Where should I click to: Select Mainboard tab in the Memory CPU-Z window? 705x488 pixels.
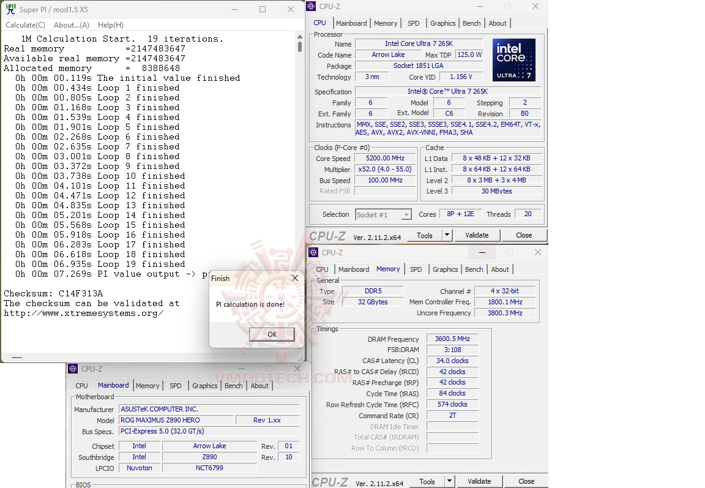[354, 269]
